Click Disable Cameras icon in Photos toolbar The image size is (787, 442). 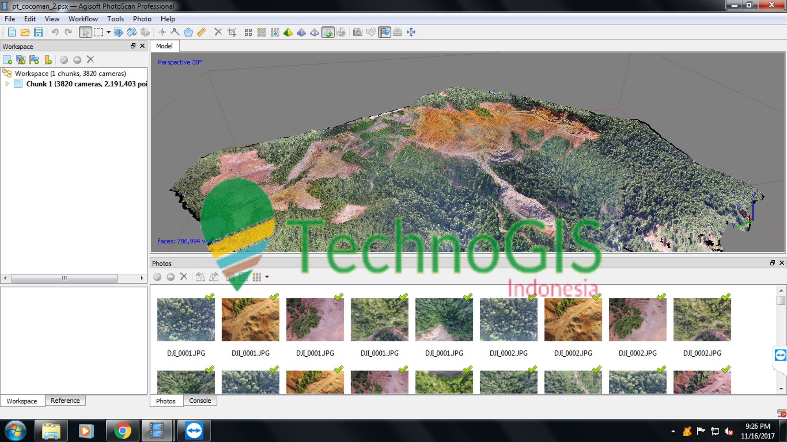pos(170,277)
